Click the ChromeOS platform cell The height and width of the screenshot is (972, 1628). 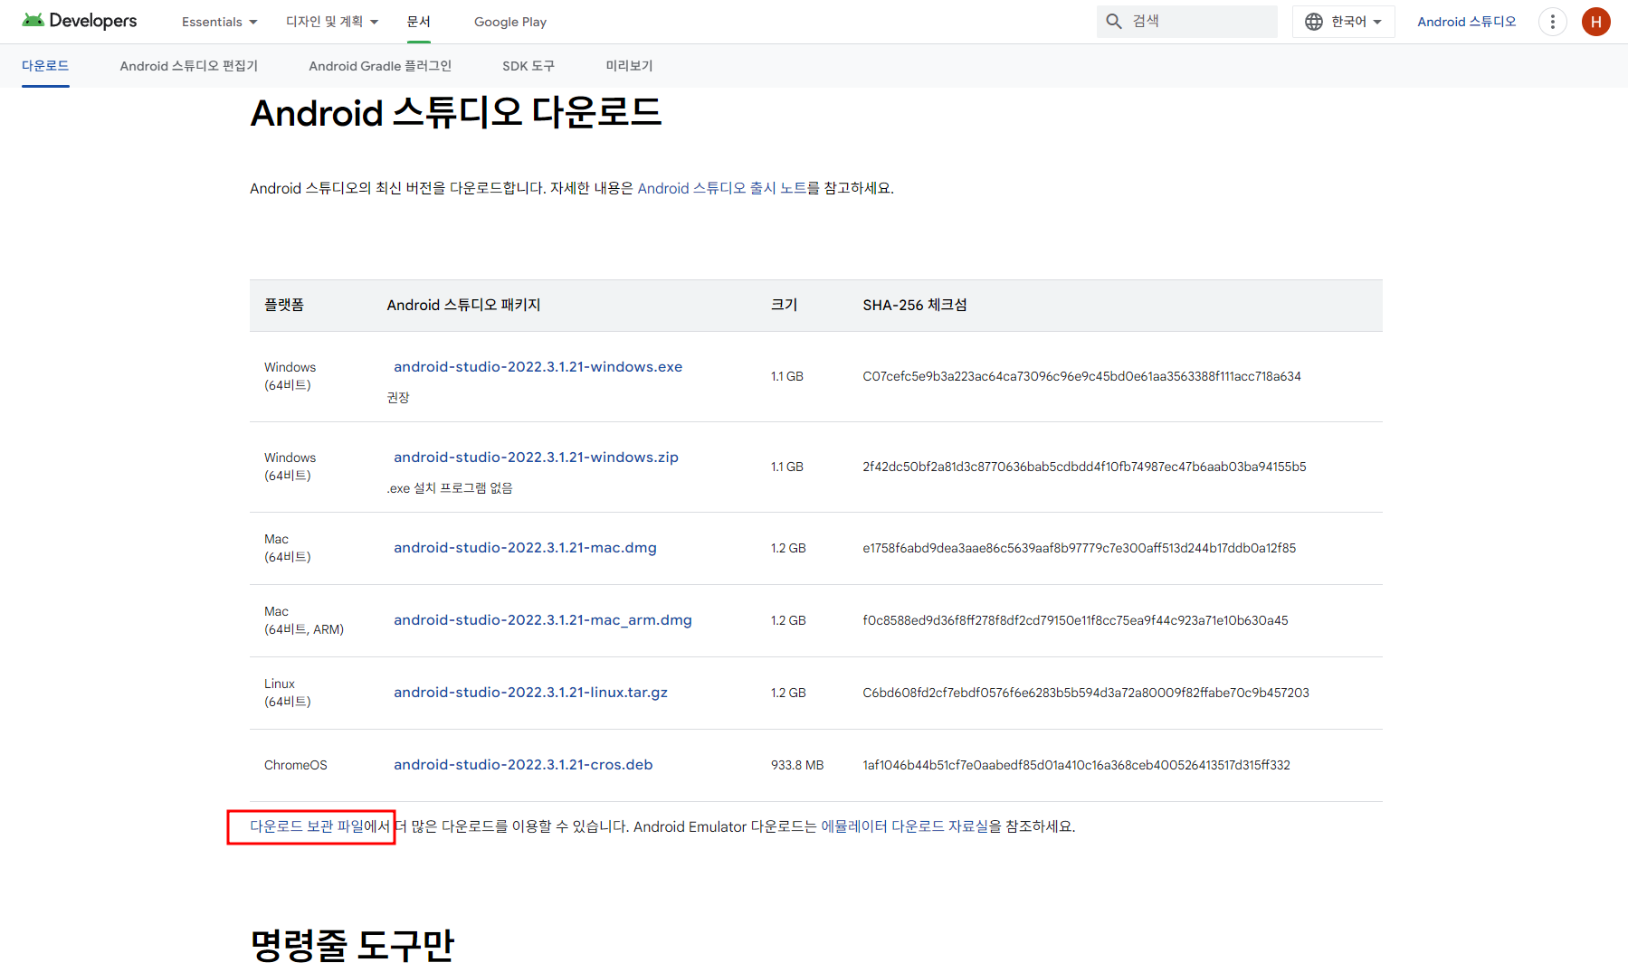pyautogui.click(x=296, y=765)
